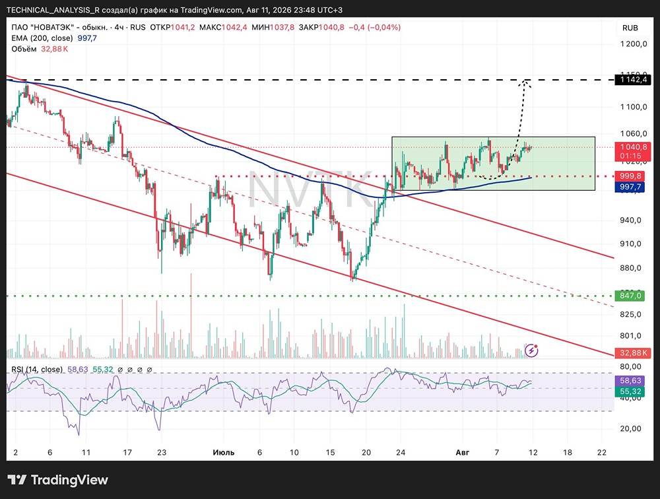Image resolution: width=660 pixels, height=499 pixels.
Task: Click date 17 on the time axis
Action: [127, 453]
